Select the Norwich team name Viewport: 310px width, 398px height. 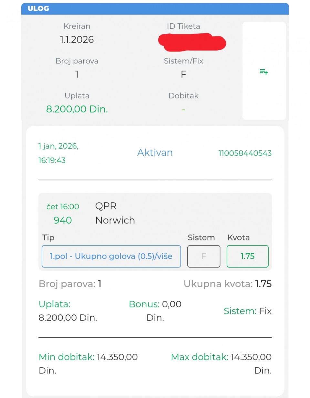coord(115,220)
